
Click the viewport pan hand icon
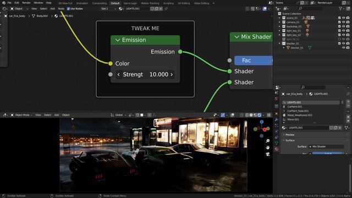coord(268,147)
